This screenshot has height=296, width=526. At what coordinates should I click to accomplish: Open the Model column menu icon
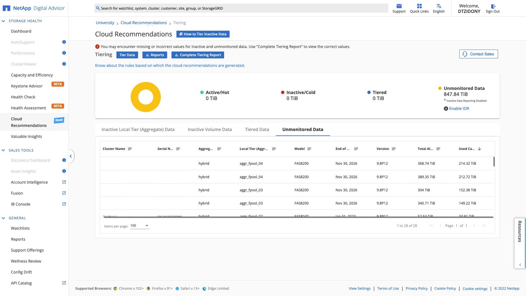click(x=309, y=149)
